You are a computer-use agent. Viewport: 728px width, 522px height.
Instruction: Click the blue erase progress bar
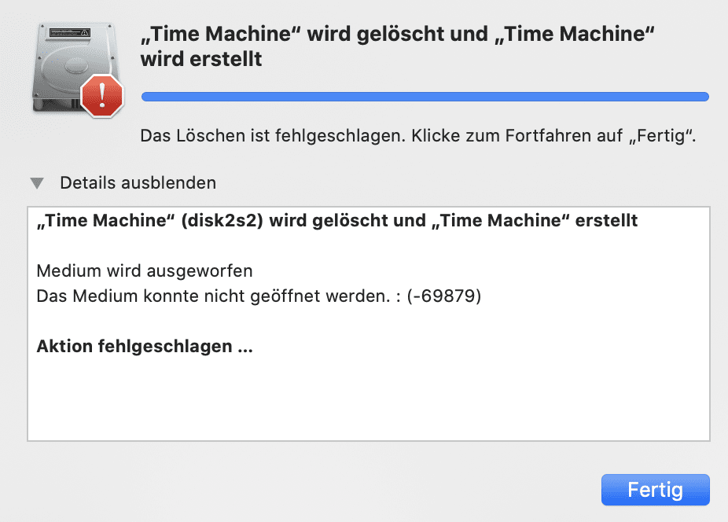[x=425, y=97]
